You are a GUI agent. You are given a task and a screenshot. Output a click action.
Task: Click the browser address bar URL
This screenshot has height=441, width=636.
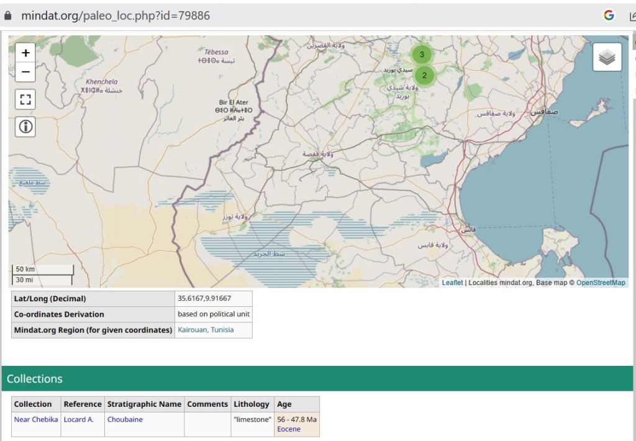point(116,16)
